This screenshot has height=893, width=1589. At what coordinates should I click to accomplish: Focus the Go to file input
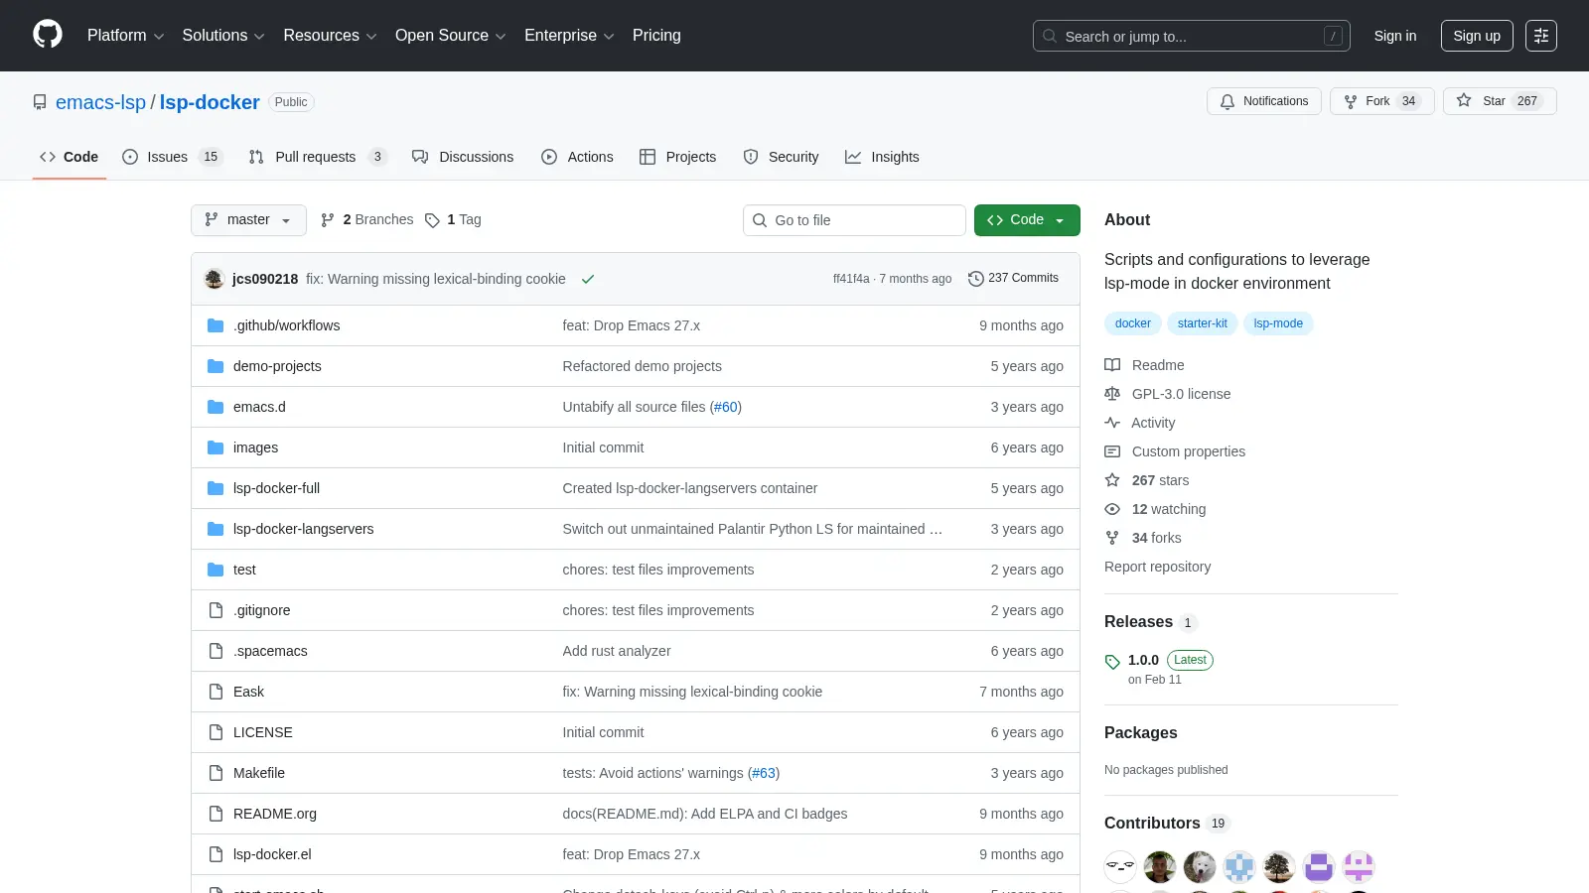[854, 220]
